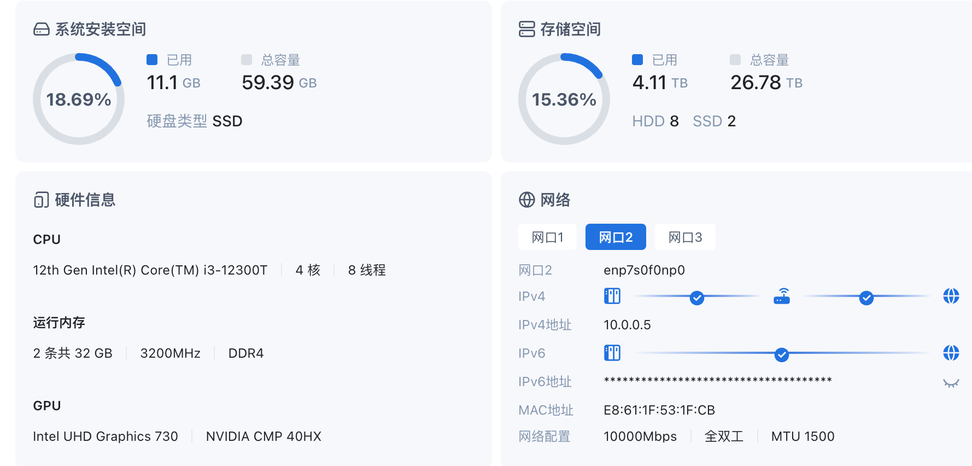The height and width of the screenshot is (466, 972).
Task: Click the 18.69% system usage ring
Action: [79, 99]
